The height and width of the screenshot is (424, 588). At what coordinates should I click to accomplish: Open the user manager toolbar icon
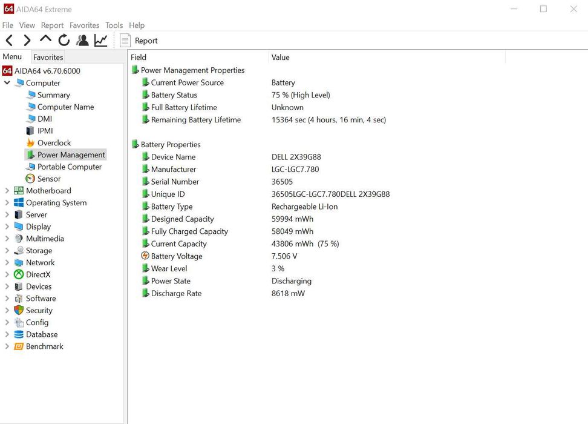[x=82, y=40]
